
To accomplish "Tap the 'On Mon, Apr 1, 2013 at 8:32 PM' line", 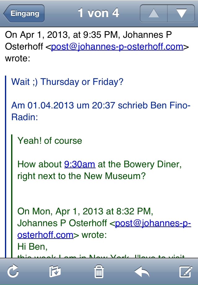I will 85,211.
